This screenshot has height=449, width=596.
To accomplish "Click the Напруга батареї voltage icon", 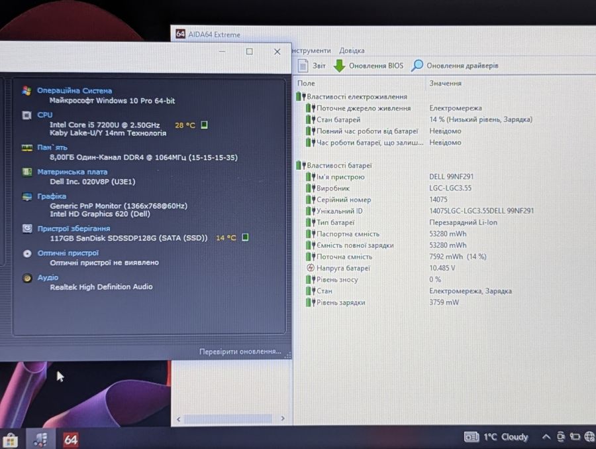I will 310,268.
